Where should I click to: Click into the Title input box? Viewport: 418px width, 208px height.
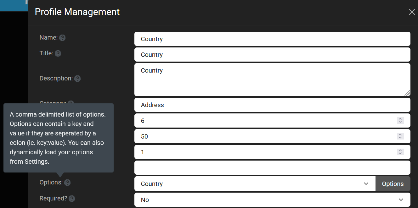click(272, 55)
